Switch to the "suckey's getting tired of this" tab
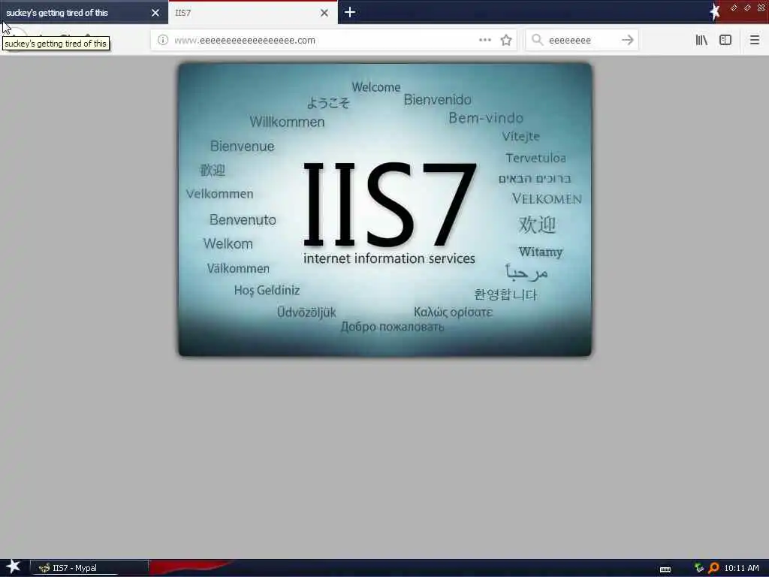The image size is (769, 577). pyautogui.click(x=83, y=12)
